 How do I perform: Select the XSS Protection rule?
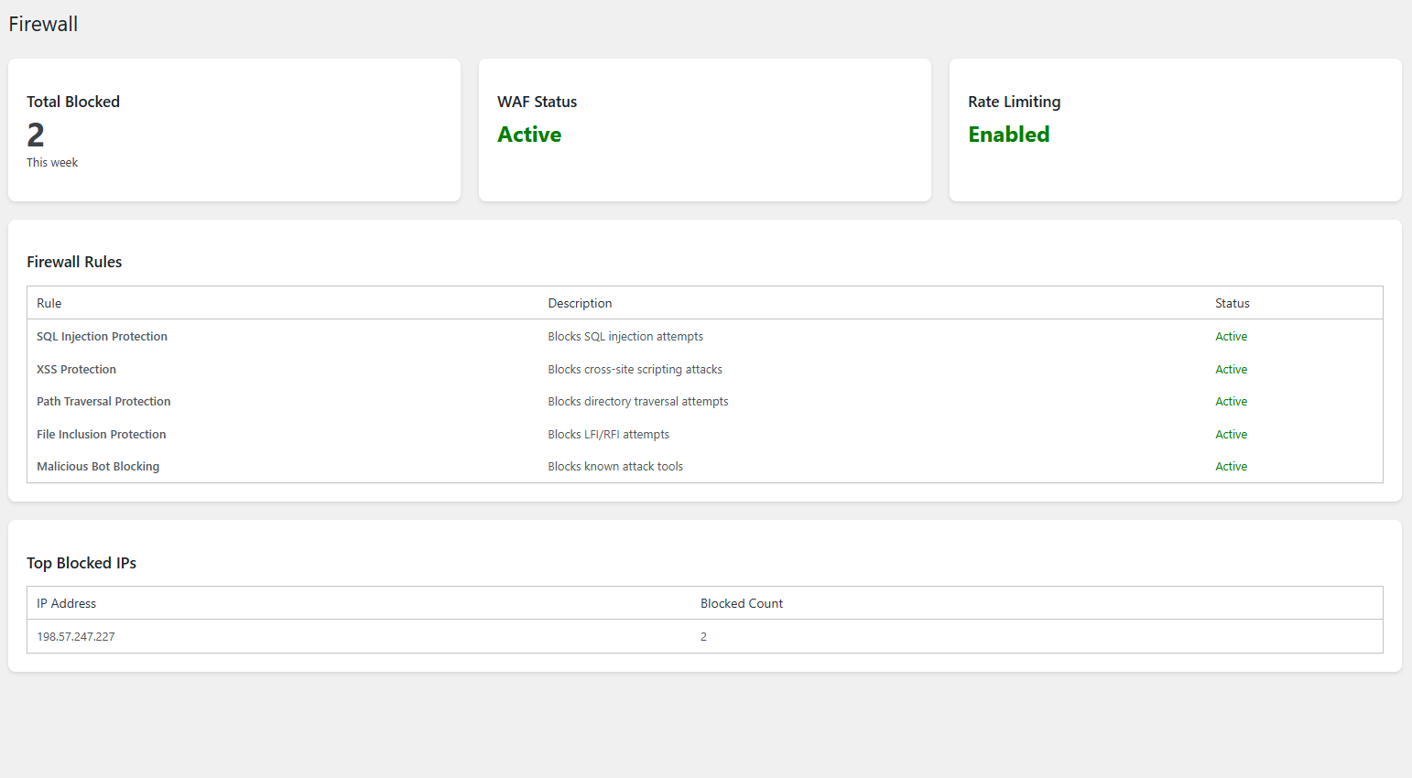coord(76,370)
